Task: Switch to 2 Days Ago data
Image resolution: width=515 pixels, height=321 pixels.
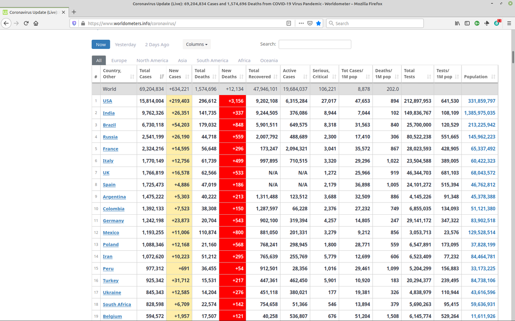Action: [157, 45]
